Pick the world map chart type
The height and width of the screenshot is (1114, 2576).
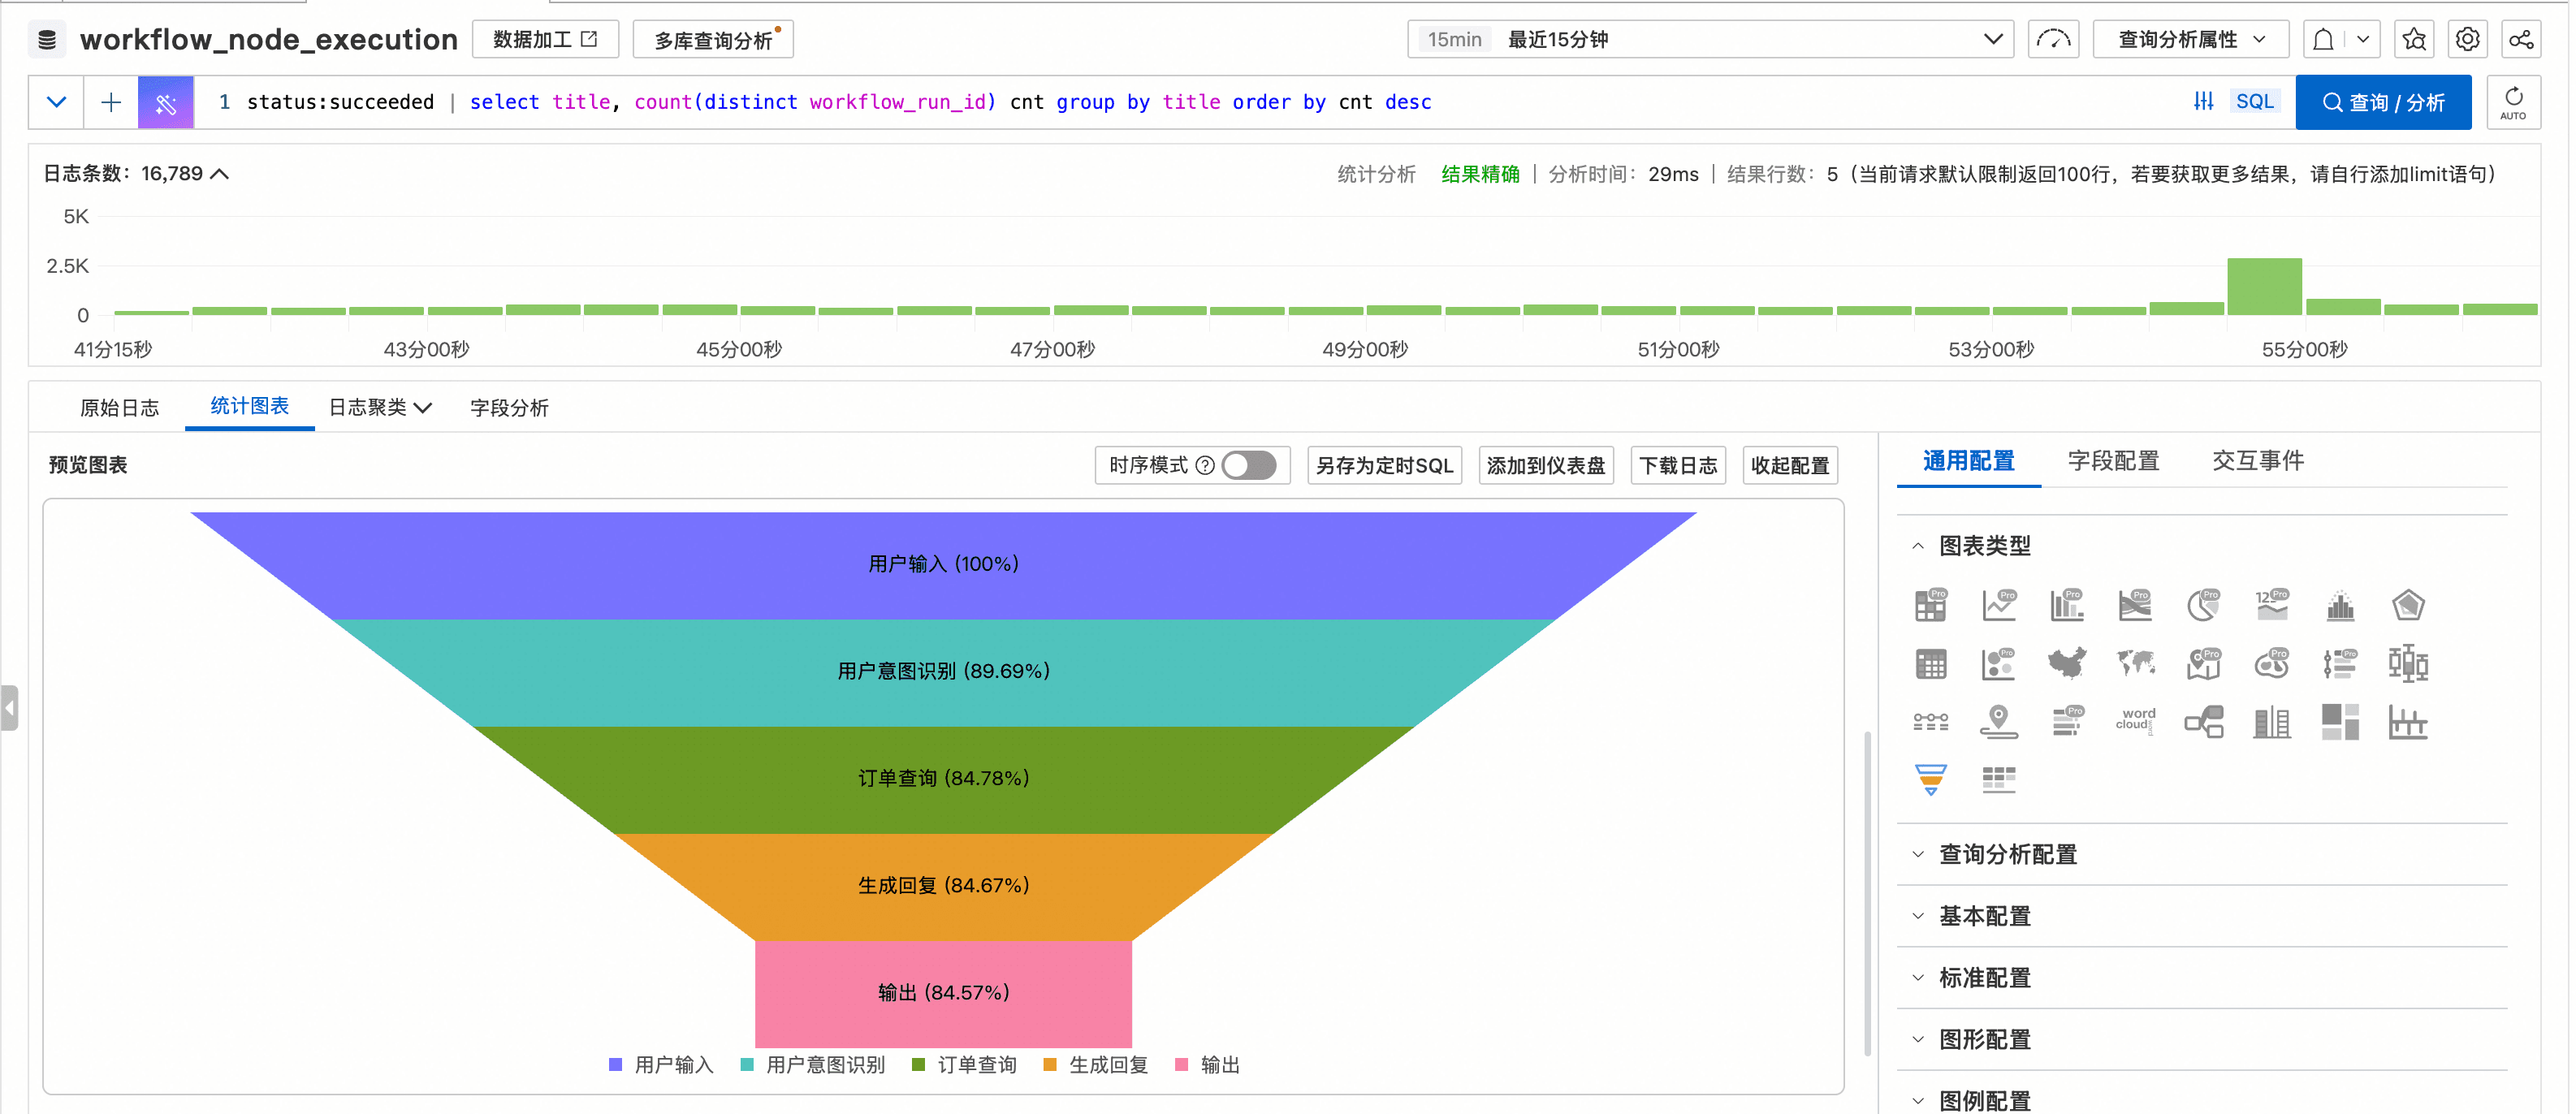[2134, 663]
